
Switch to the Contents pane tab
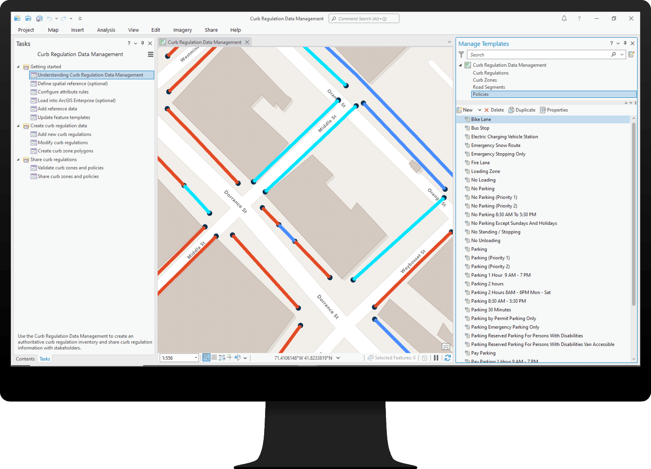click(x=25, y=359)
